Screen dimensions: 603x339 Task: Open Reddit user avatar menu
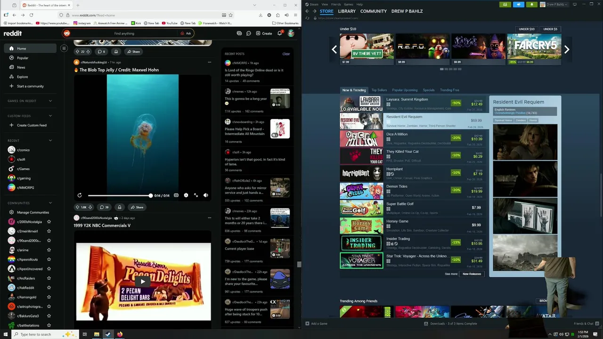coord(291,33)
